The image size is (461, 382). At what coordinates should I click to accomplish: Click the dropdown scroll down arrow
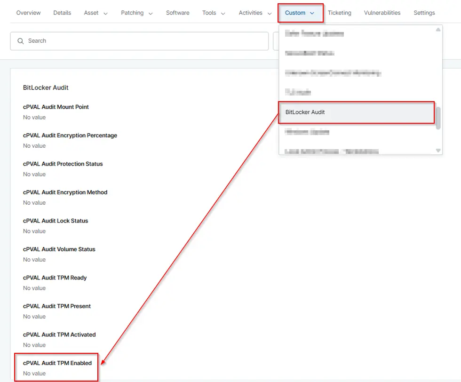438,150
